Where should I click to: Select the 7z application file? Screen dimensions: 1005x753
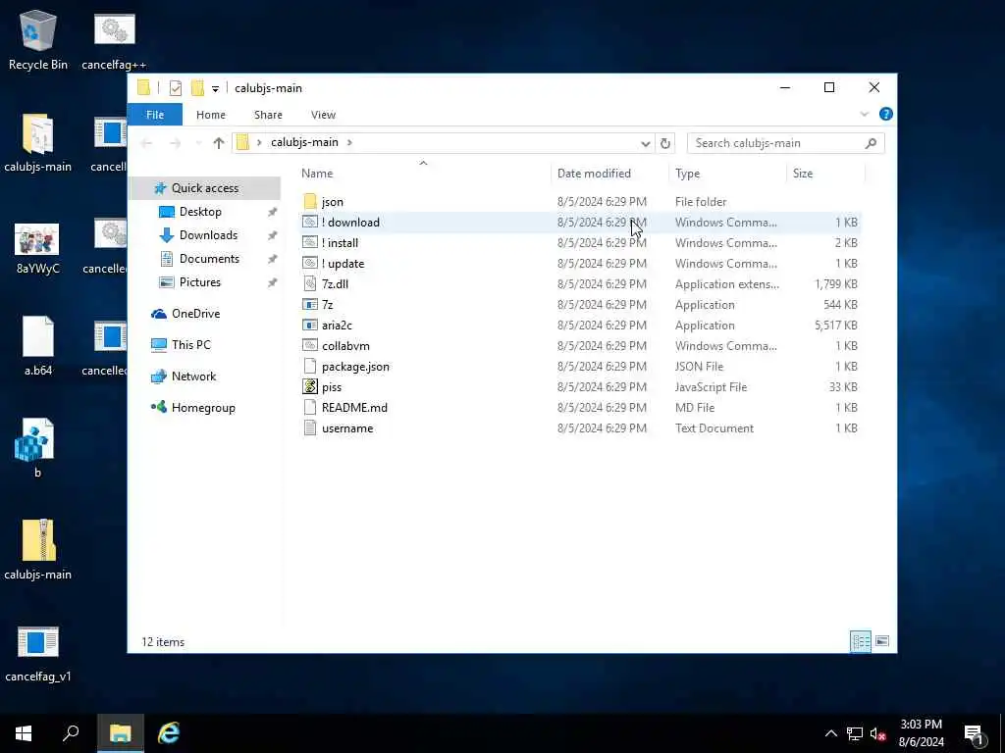click(580, 305)
